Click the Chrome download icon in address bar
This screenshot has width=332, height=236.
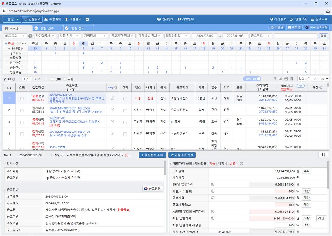(328, 11)
